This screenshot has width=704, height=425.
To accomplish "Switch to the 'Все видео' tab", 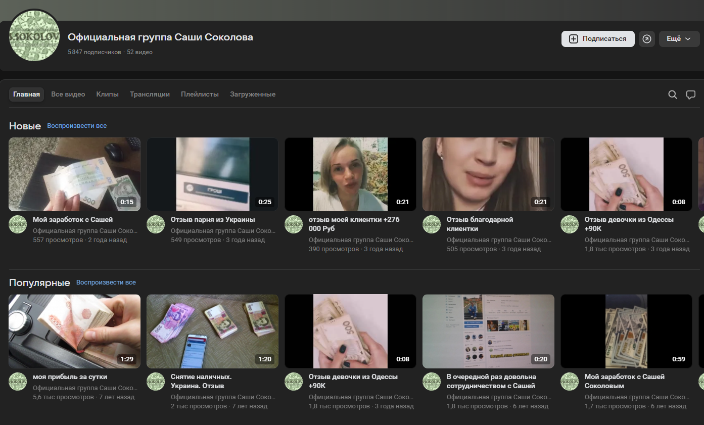I will [x=68, y=95].
